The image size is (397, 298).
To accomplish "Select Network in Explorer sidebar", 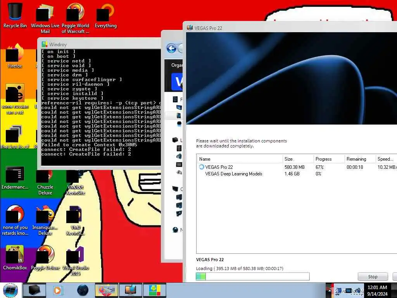I will (178, 230).
